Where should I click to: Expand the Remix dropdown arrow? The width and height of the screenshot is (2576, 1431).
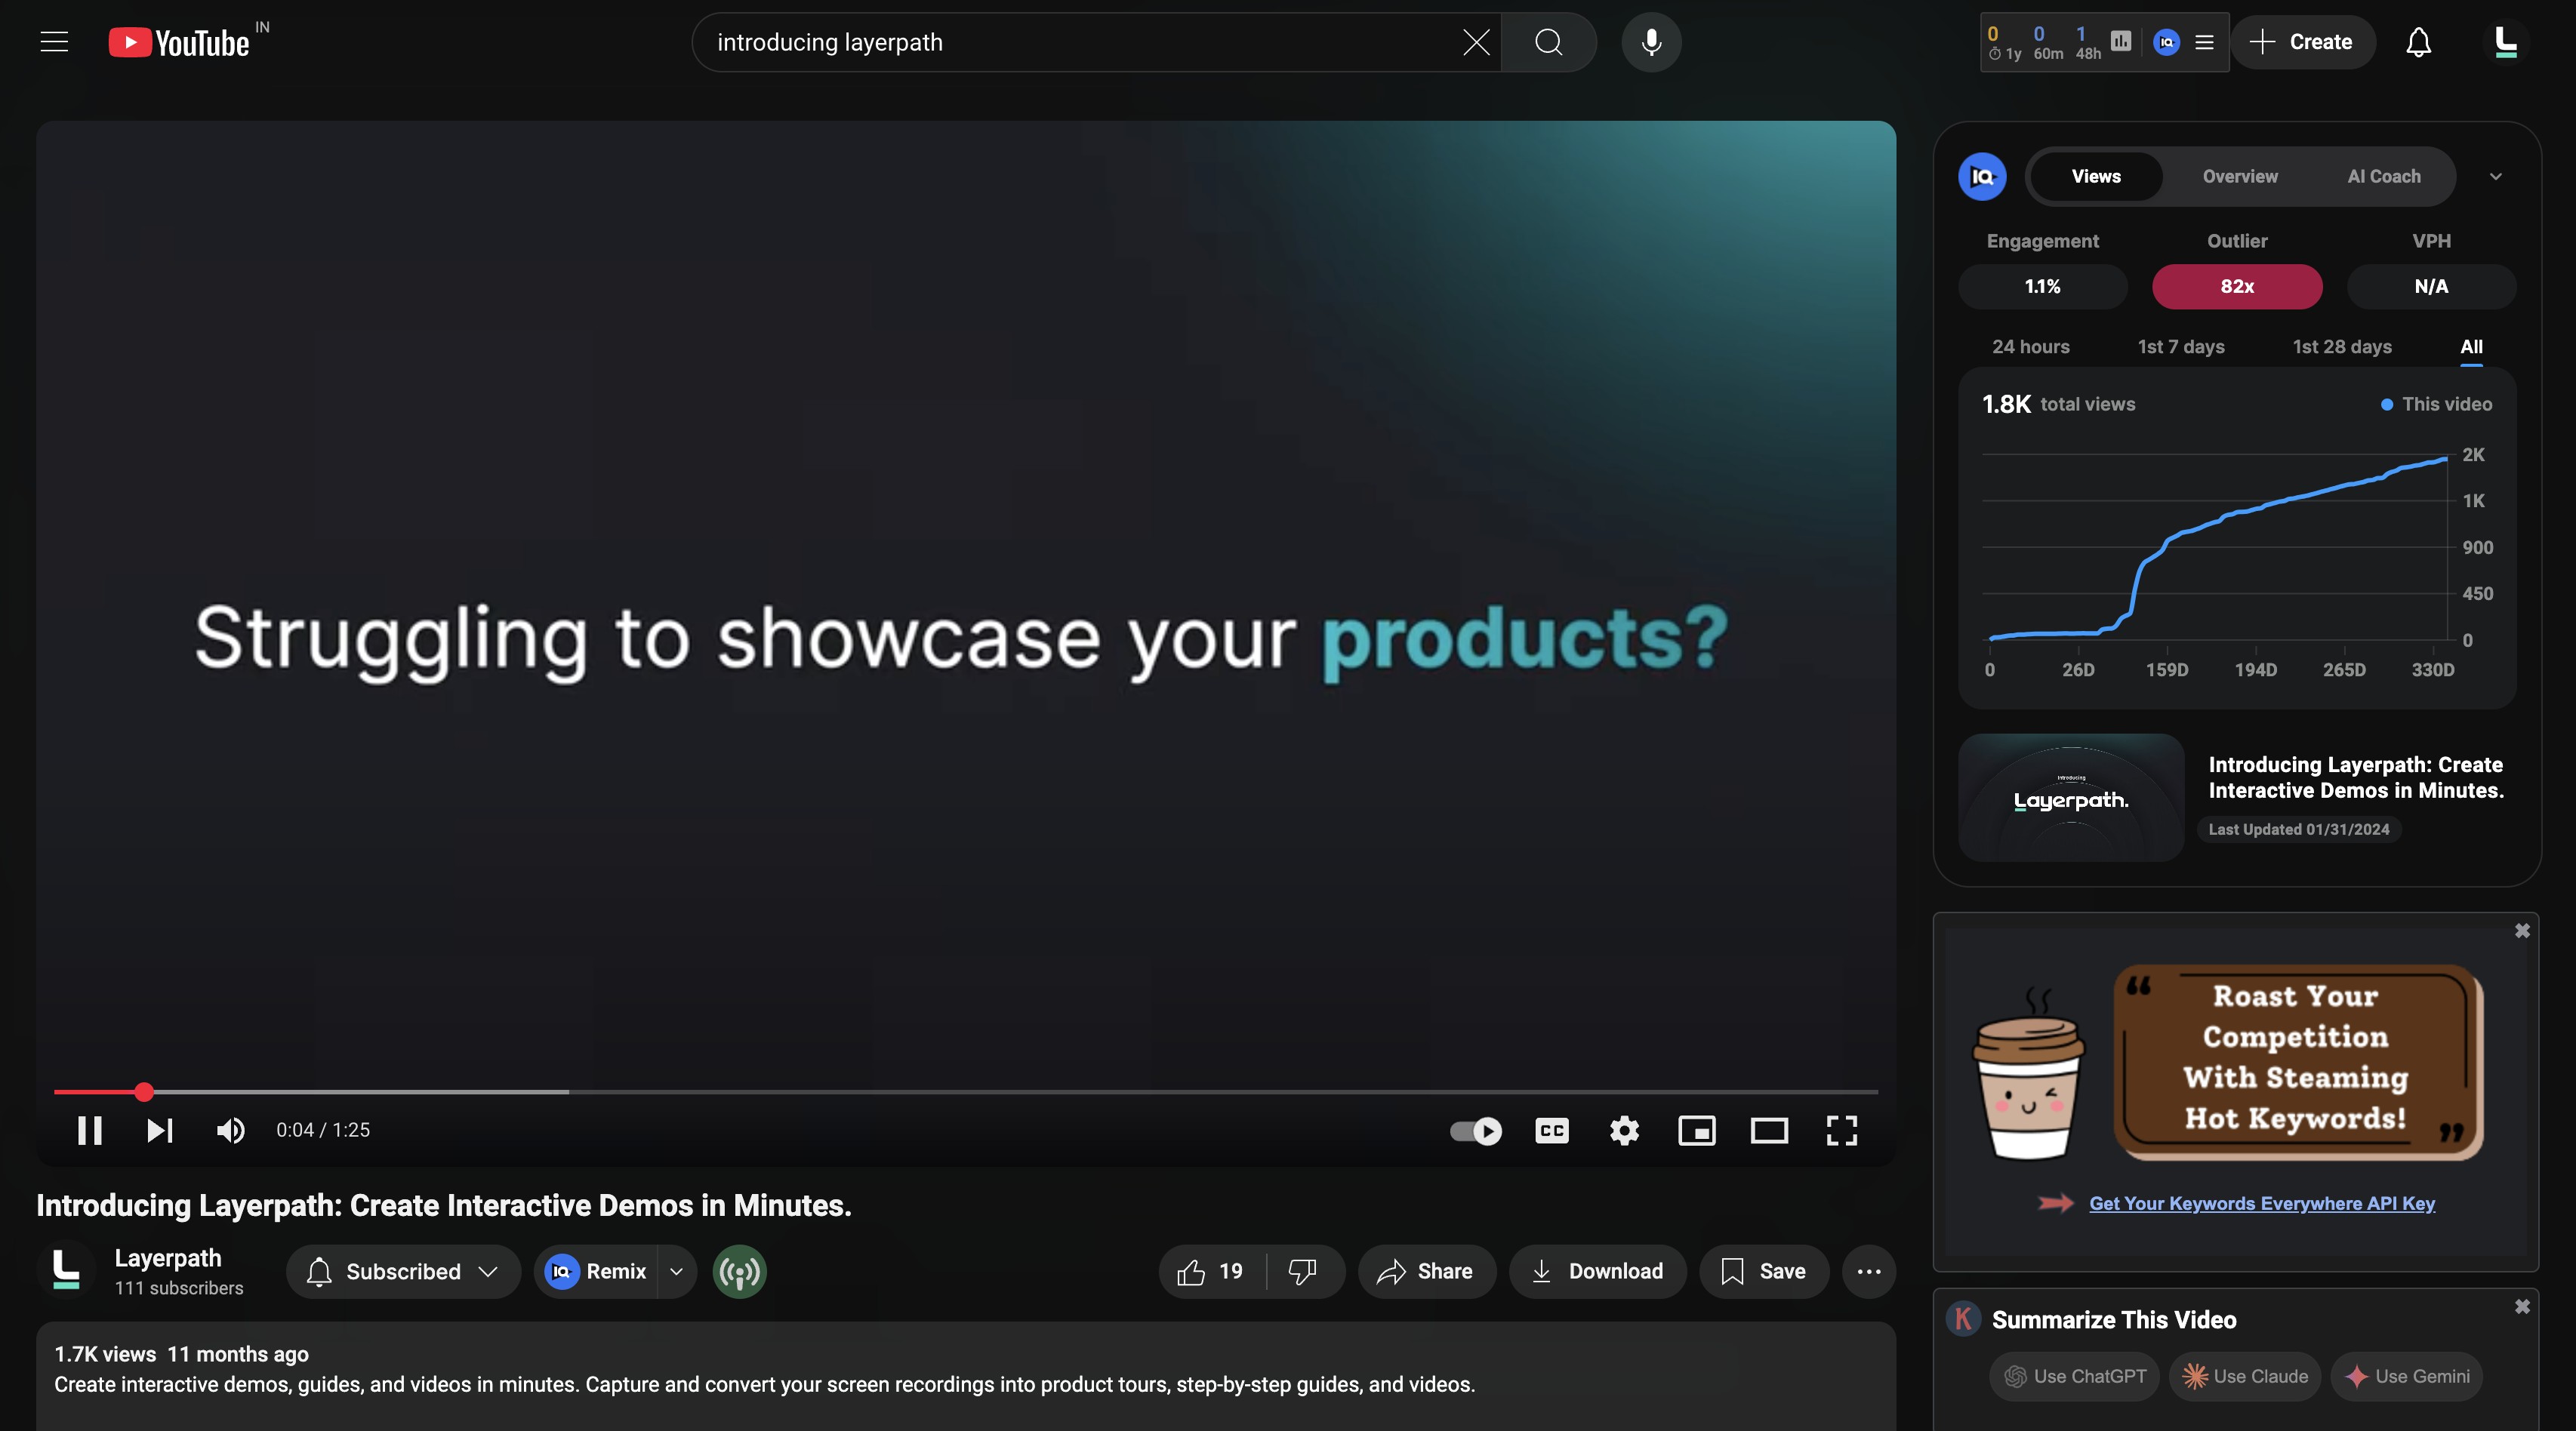(x=677, y=1271)
